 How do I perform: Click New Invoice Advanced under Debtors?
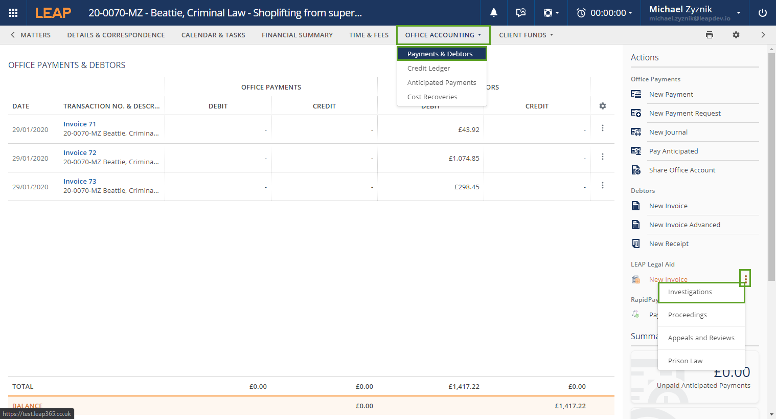(x=684, y=225)
